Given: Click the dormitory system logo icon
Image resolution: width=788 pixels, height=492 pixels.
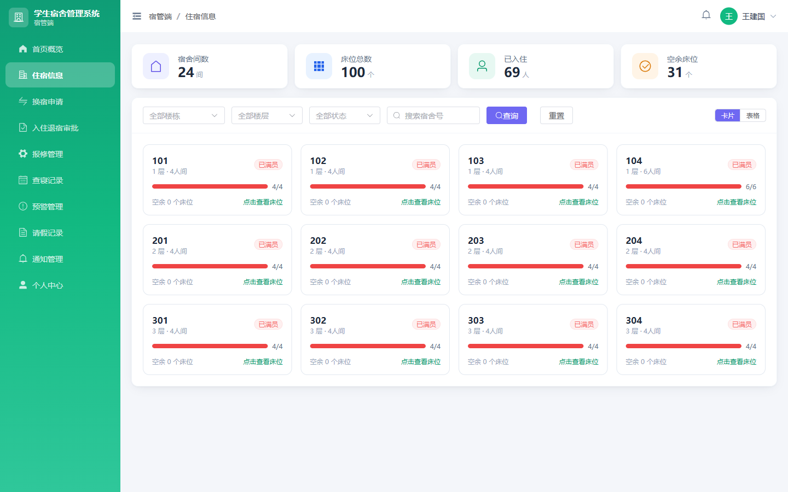Looking at the screenshot, I should click(x=19, y=17).
